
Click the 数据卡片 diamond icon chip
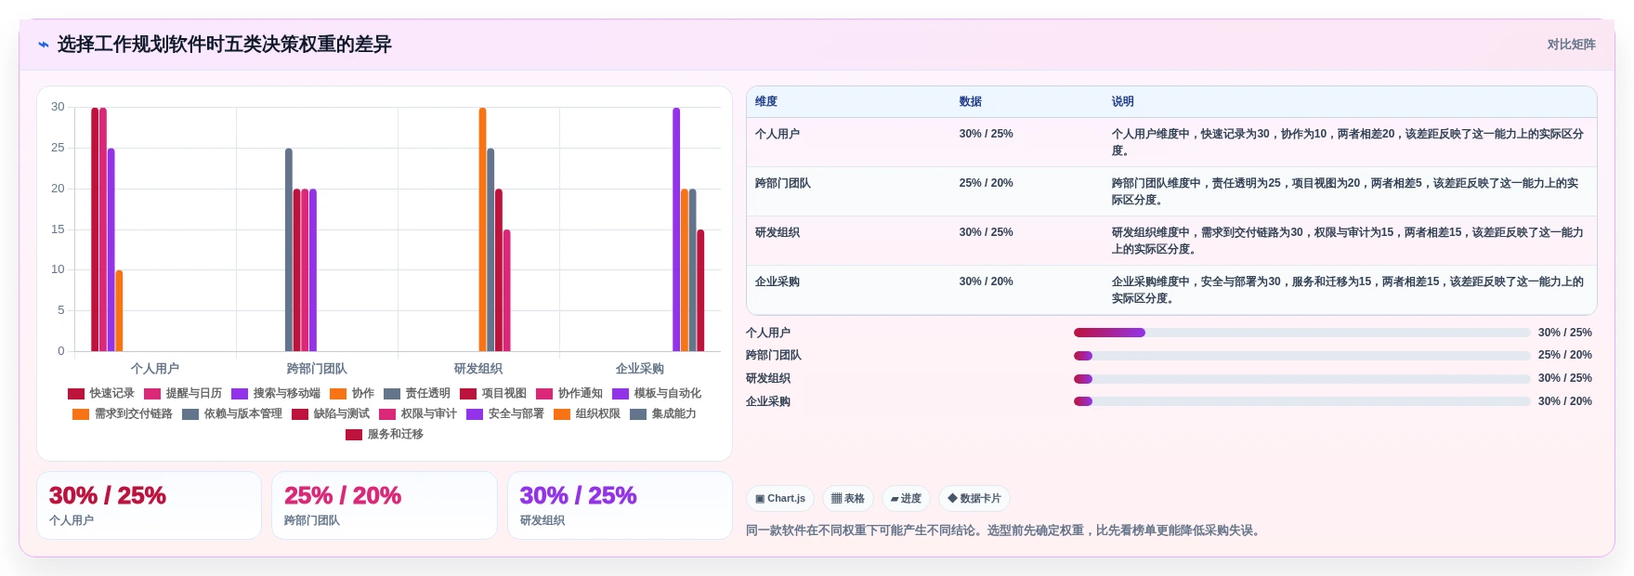974,499
